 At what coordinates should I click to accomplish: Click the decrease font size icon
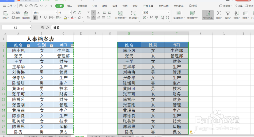click(x=80, y=12)
